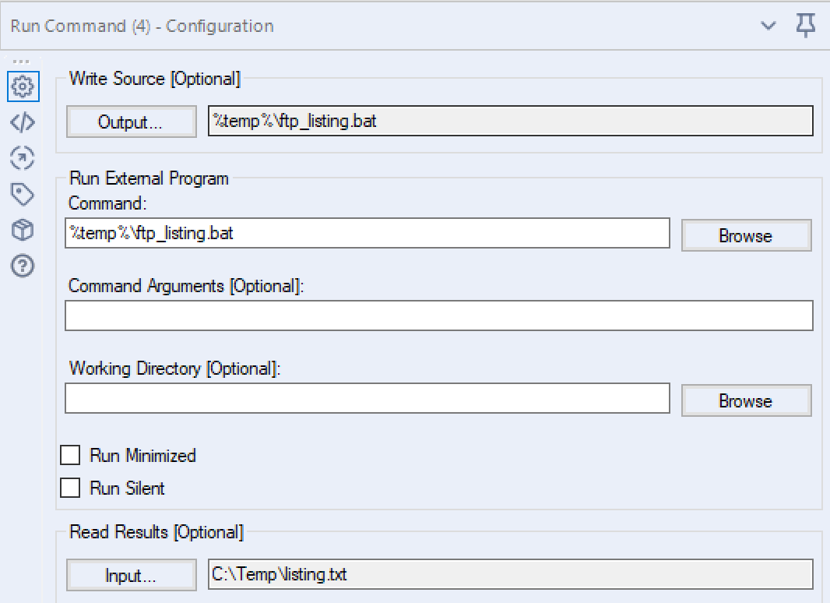Image resolution: width=830 pixels, height=603 pixels.
Task: Expand the Run Command configuration dropdown arrow
Action: pyautogui.click(x=768, y=26)
